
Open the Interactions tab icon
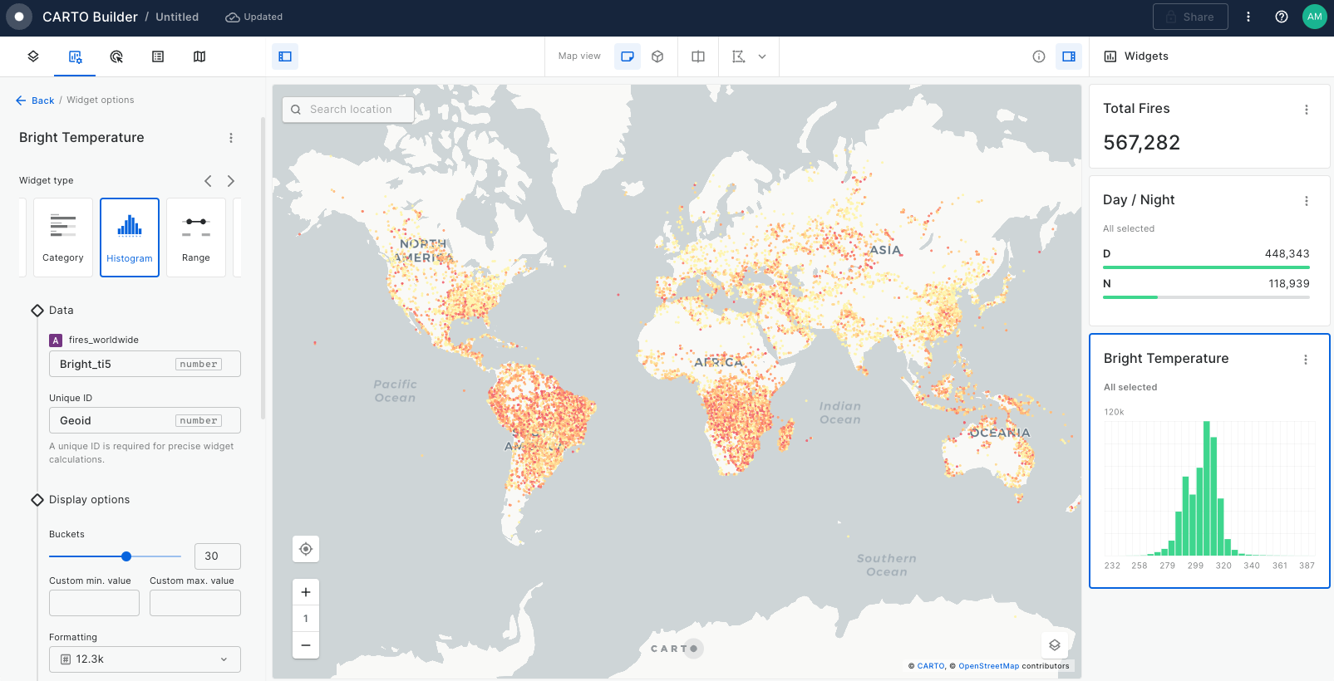(116, 56)
